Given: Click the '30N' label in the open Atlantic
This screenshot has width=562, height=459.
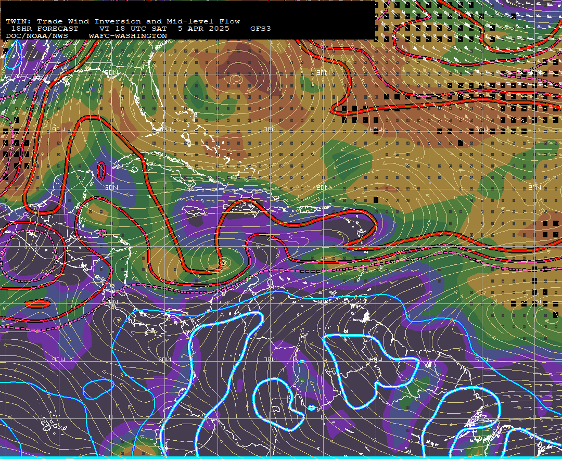Looking at the screenshot, I should click(323, 73).
